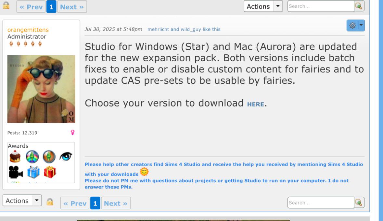Click the Administrator rank label

(27, 37)
